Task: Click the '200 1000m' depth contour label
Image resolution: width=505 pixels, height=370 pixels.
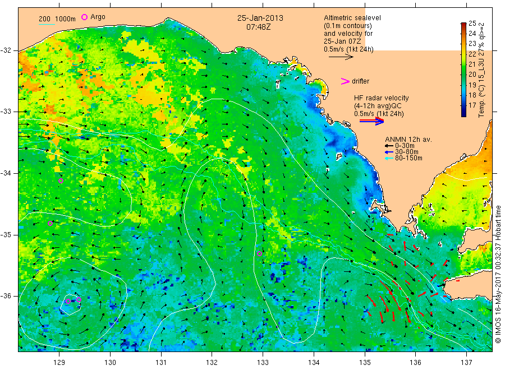Action: pyautogui.click(x=57, y=19)
